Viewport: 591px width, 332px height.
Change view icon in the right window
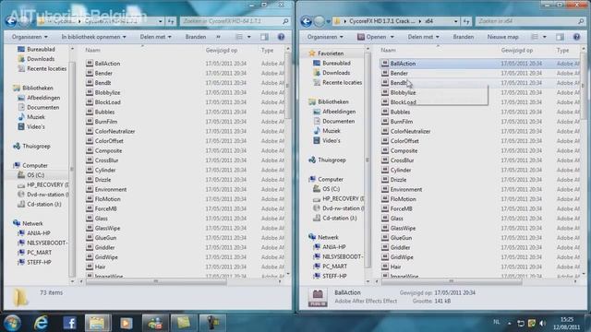point(535,37)
